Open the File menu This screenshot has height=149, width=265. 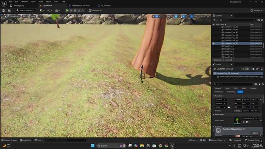click(x=10, y=2)
